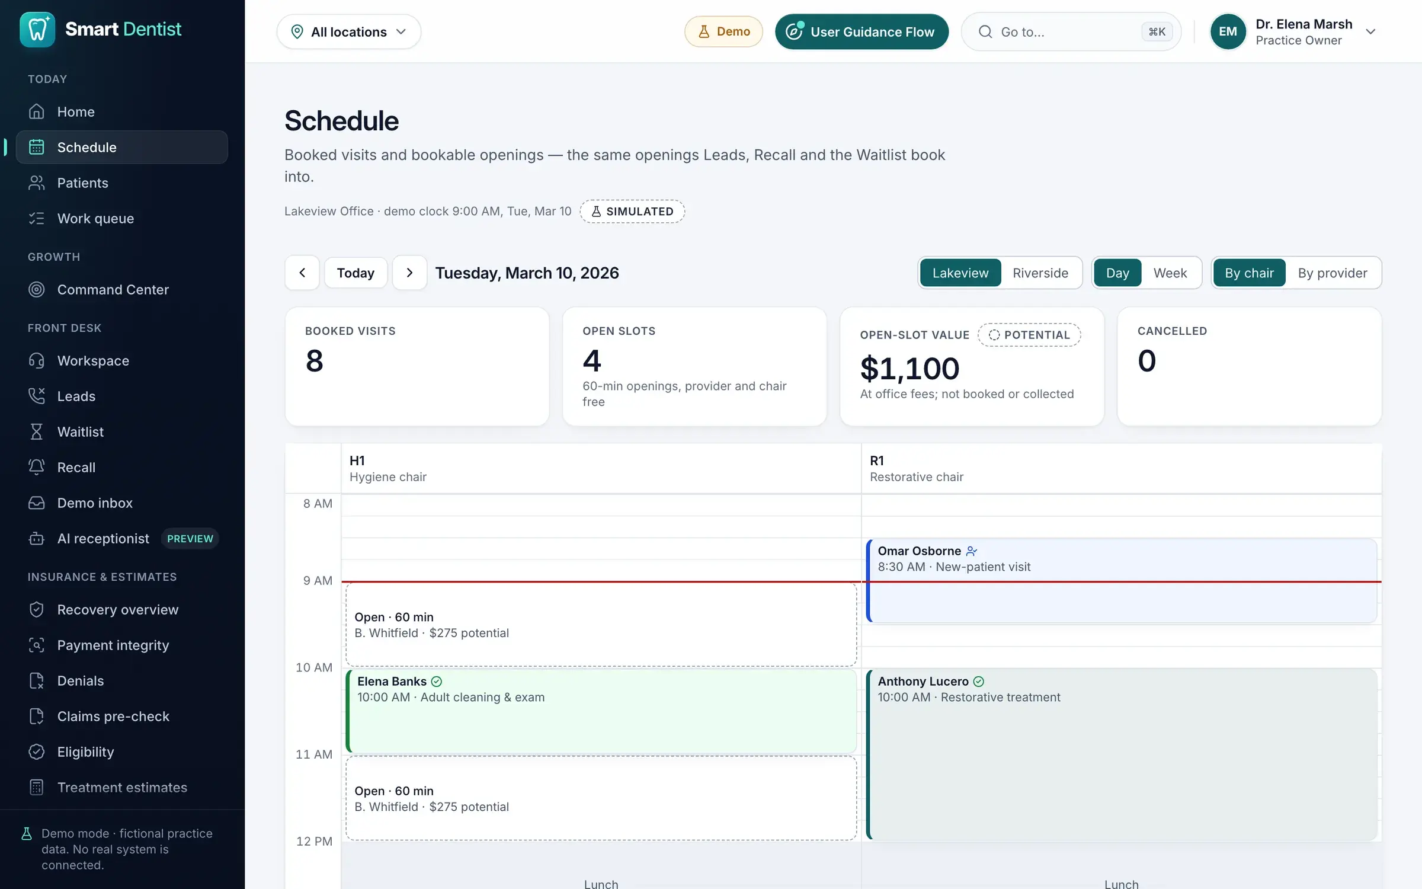Select the Day view segment

(1117, 273)
